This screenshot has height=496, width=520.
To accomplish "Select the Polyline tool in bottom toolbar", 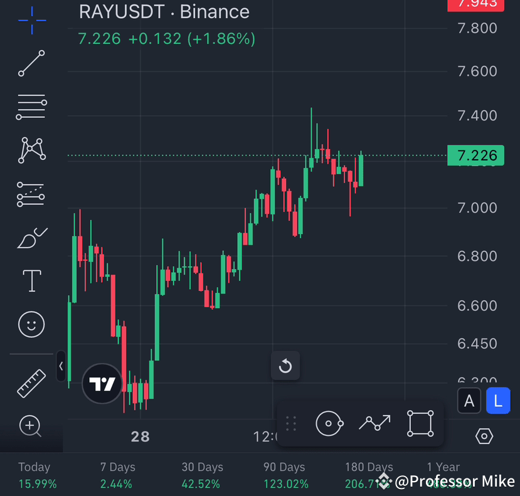I will [x=374, y=423].
